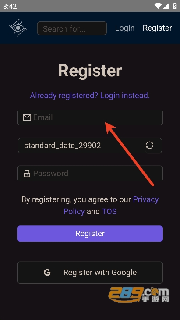
Task: Open the TOS link
Action: 109,211
